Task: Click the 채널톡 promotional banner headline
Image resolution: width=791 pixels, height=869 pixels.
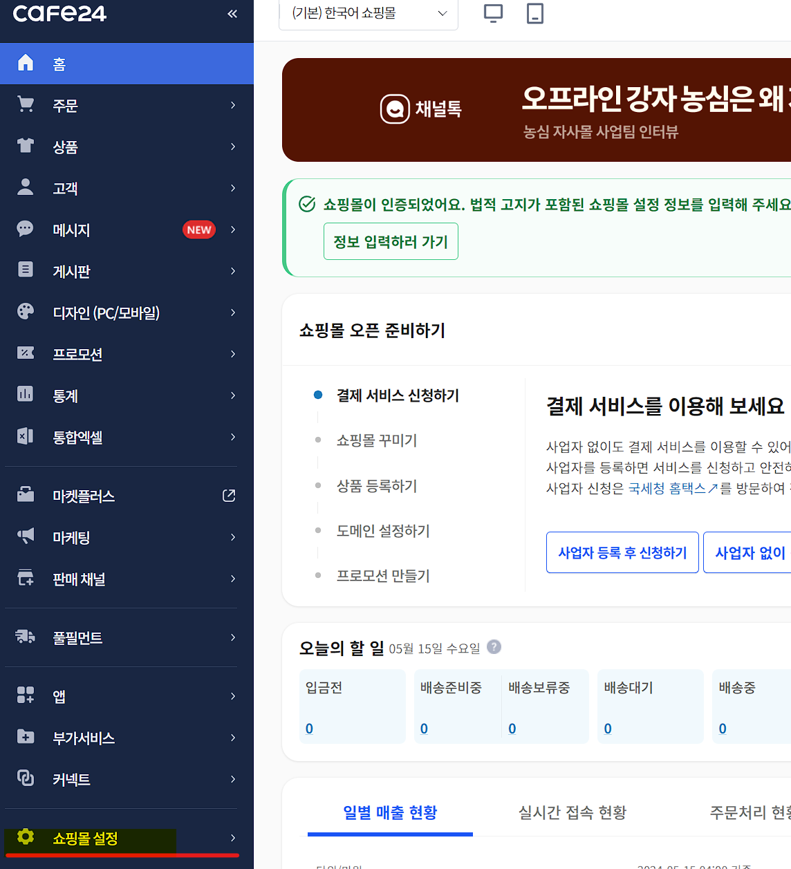Action: coord(656,99)
